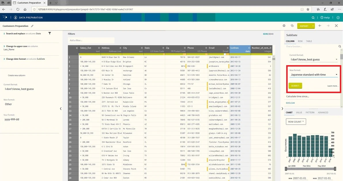Click the Add a filter input field
The image size is (343, 181).
coord(91,40)
